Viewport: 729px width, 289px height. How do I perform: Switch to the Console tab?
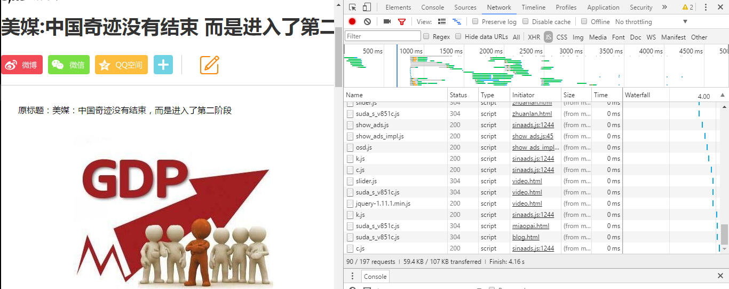432,7
